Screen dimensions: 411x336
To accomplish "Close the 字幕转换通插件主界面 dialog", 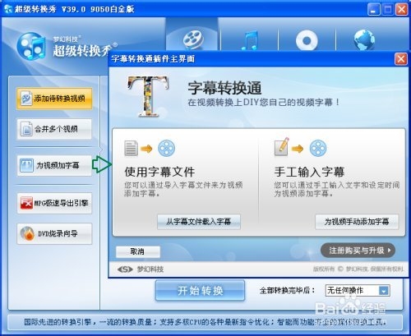I will point(401,59).
